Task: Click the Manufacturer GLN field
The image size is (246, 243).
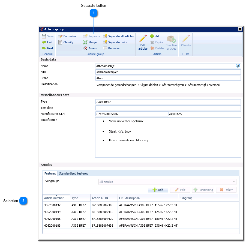Action: [x=131, y=114]
